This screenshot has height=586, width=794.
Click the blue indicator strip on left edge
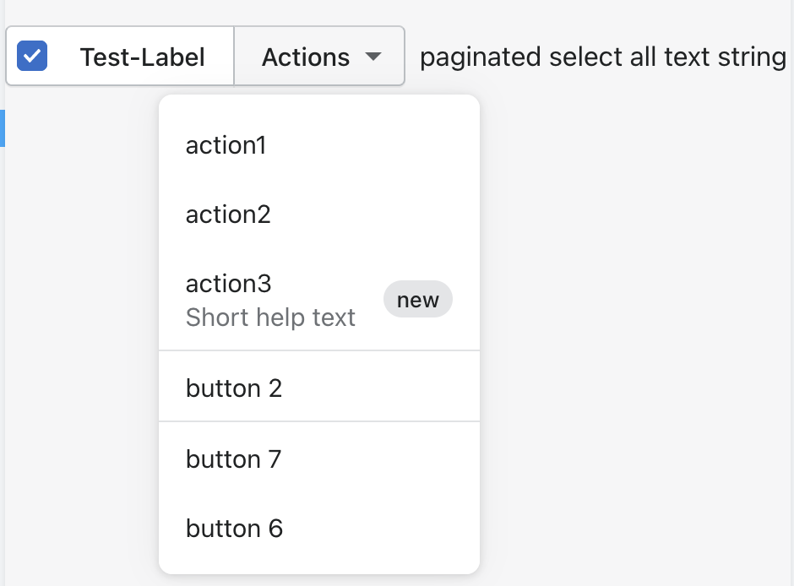point(3,128)
